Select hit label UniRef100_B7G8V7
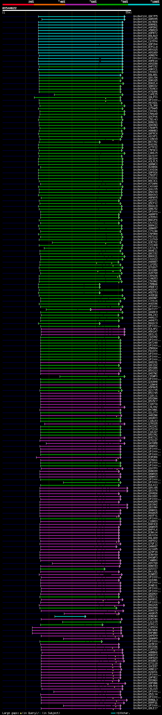 (x=145, y=268)
